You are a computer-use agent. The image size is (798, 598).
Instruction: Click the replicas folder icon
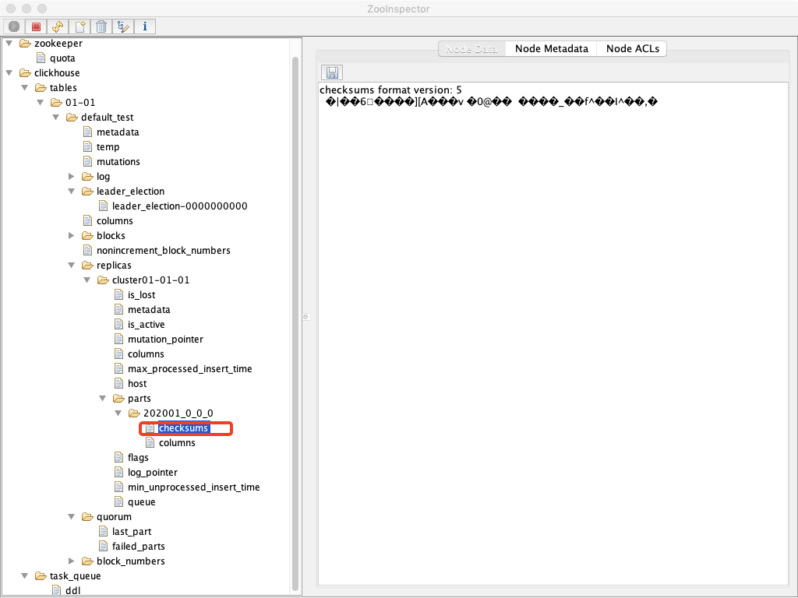tap(87, 265)
